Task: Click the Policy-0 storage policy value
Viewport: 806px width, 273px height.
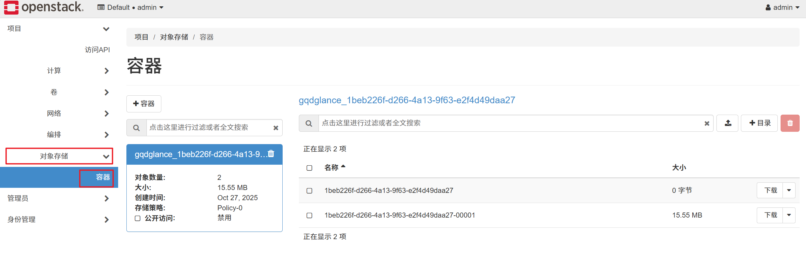Action: (x=230, y=208)
